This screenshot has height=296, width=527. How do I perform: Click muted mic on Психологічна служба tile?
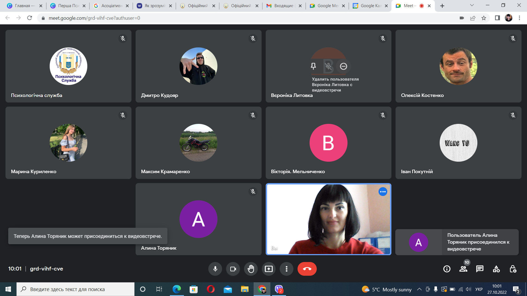pyautogui.click(x=123, y=38)
